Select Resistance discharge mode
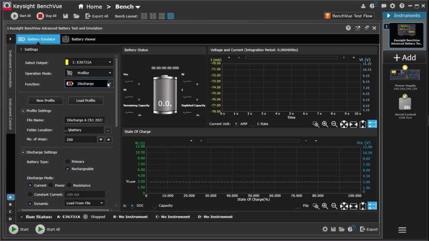The height and width of the screenshot is (241, 429). click(69, 186)
